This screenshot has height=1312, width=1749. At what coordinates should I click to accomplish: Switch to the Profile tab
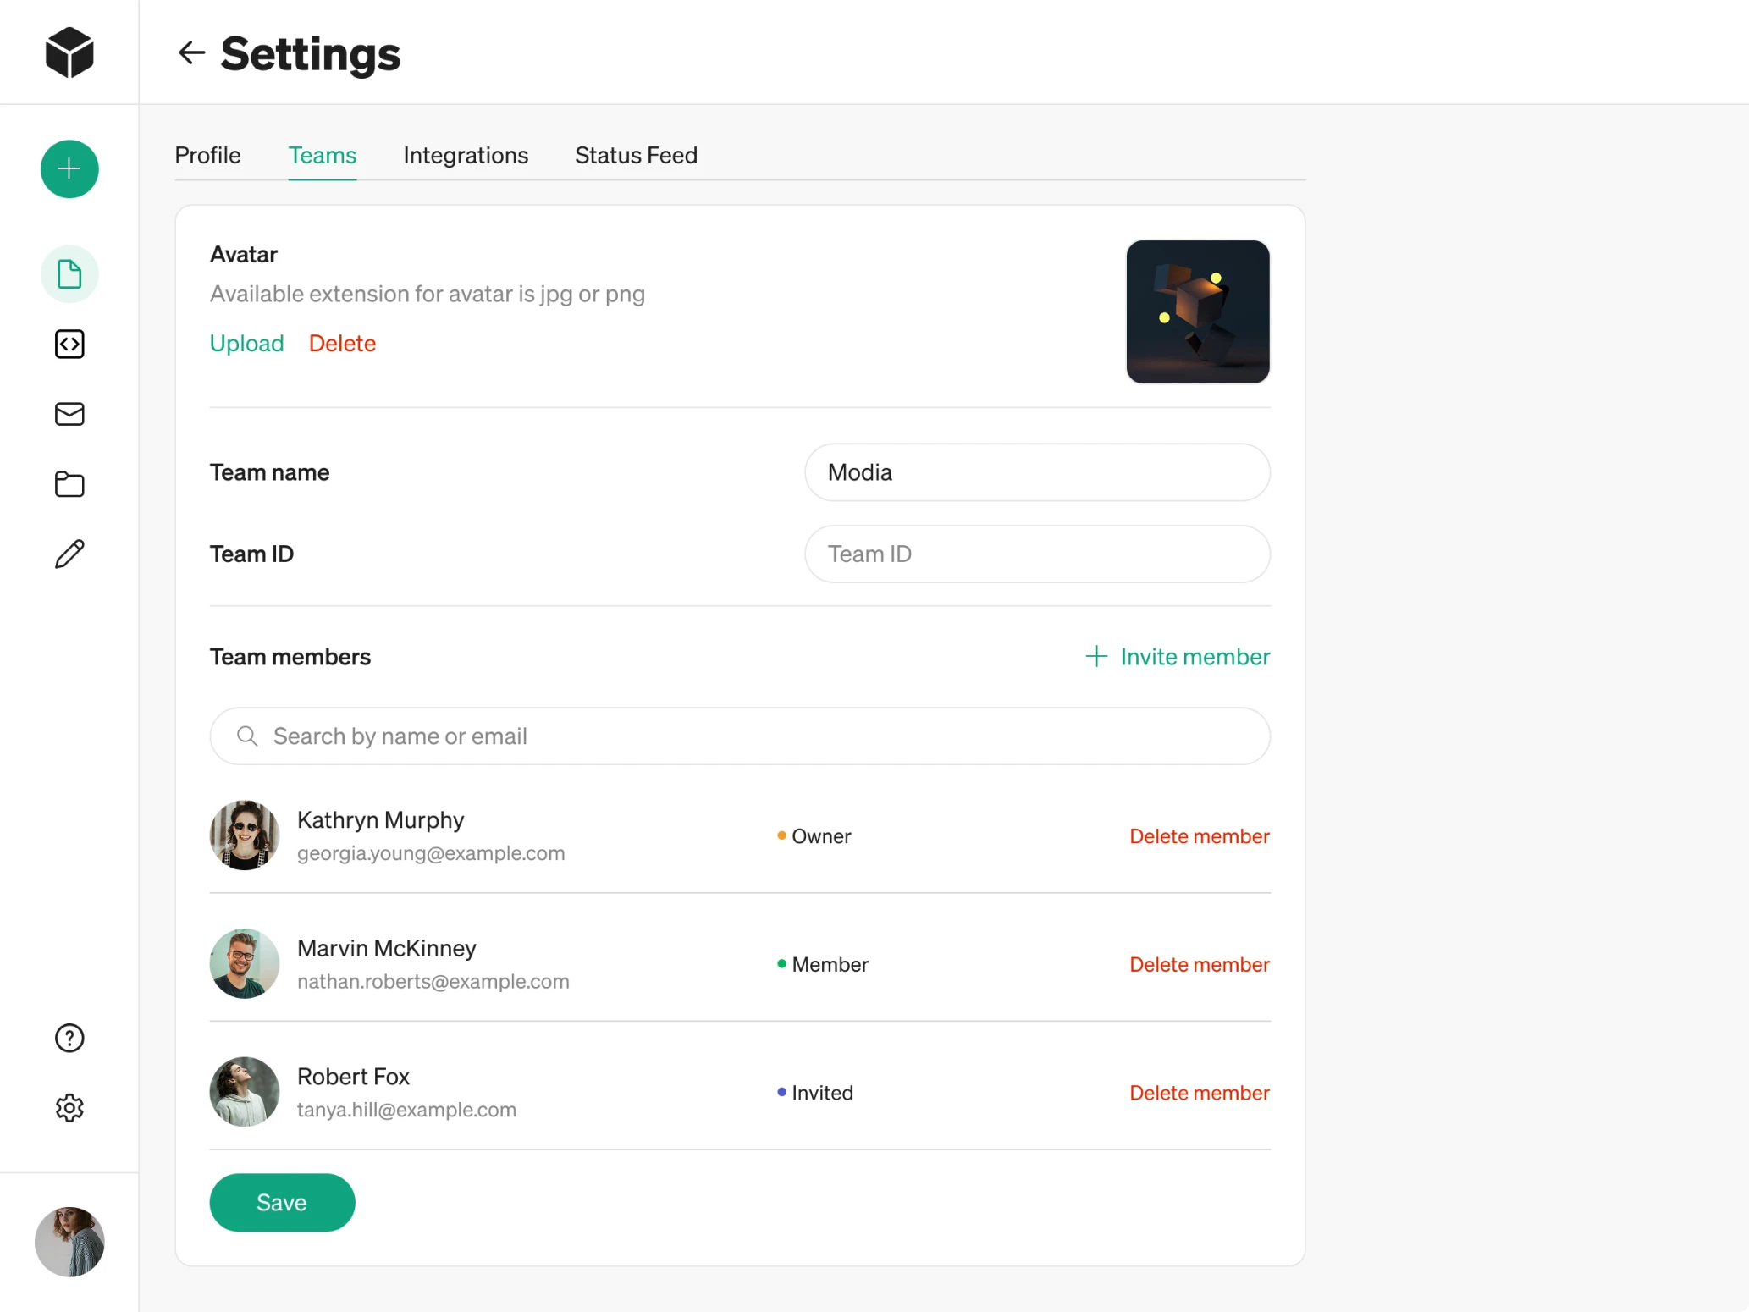coord(207,156)
